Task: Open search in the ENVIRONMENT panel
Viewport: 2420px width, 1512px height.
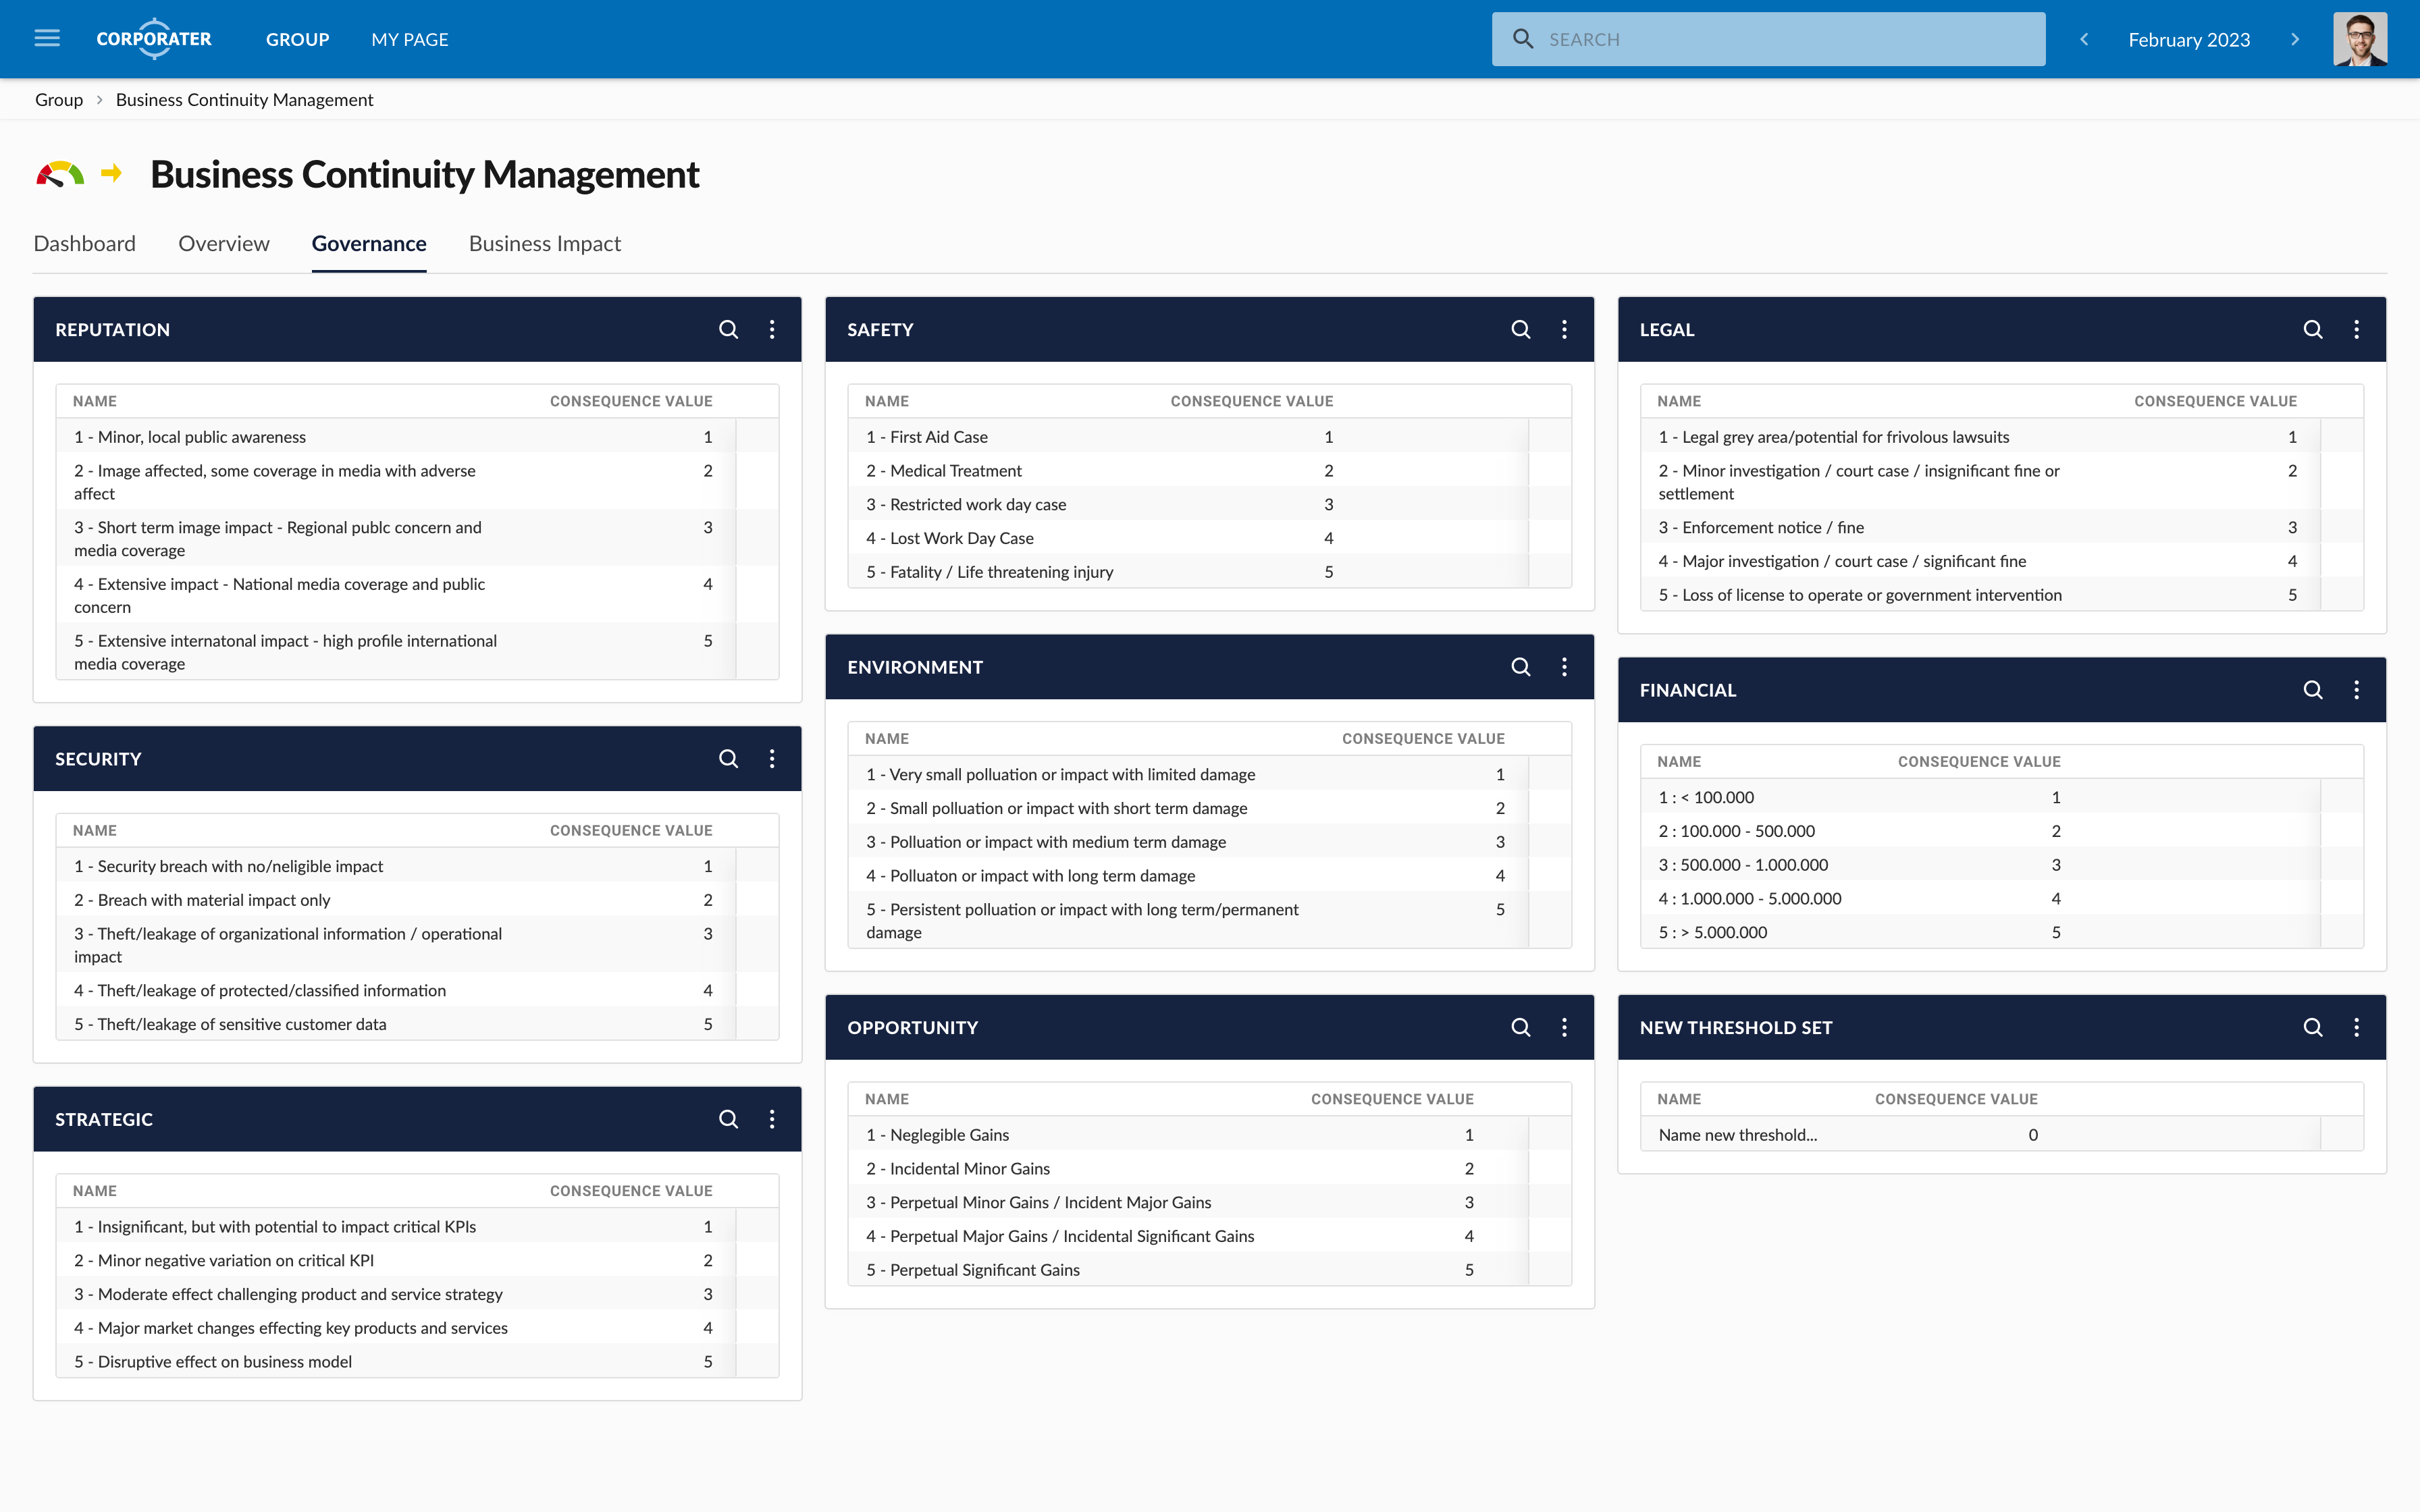Action: [1521, 667]
